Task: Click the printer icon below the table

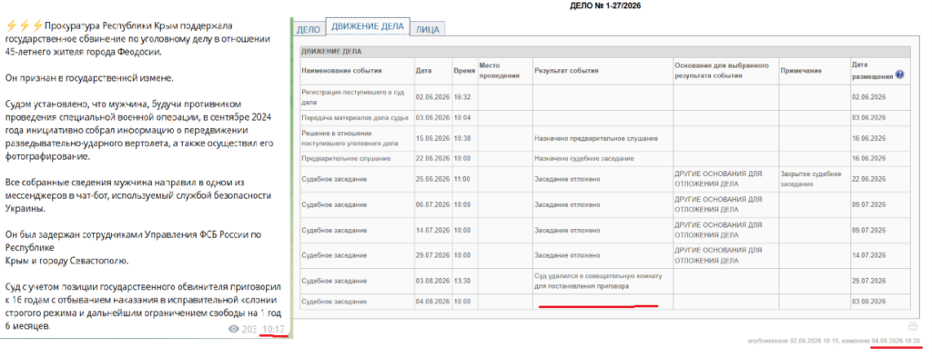Action: coord(912,325)
